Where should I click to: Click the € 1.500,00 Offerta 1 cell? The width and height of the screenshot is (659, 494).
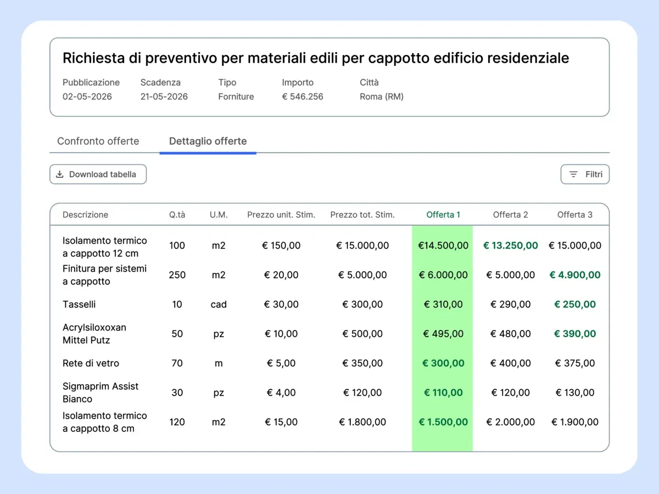pos(443,422)
